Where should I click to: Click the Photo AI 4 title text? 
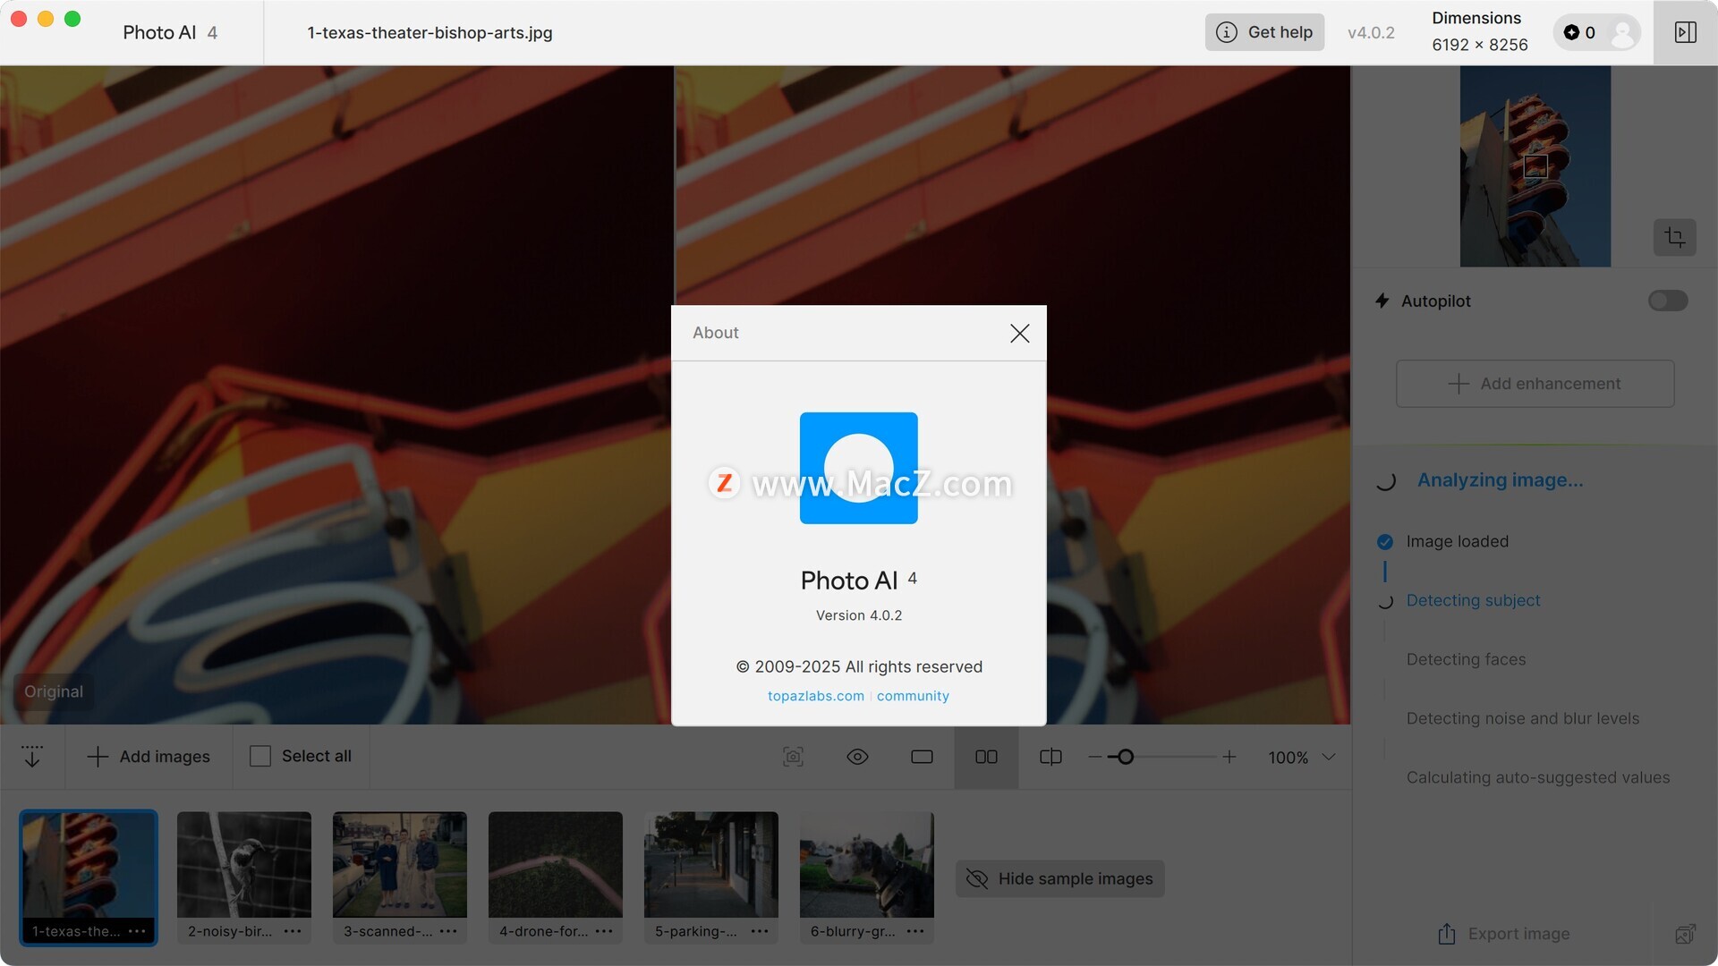[170, 32]
